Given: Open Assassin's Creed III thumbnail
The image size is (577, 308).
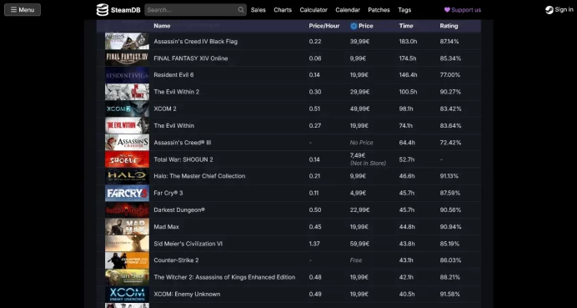Looking at the screenshot, I should (x=127, y=143).
